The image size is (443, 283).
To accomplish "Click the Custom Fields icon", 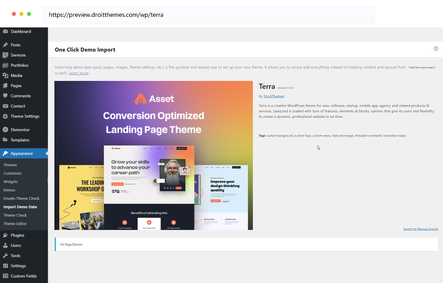I will pyautogui.click(x=5, y=276).
